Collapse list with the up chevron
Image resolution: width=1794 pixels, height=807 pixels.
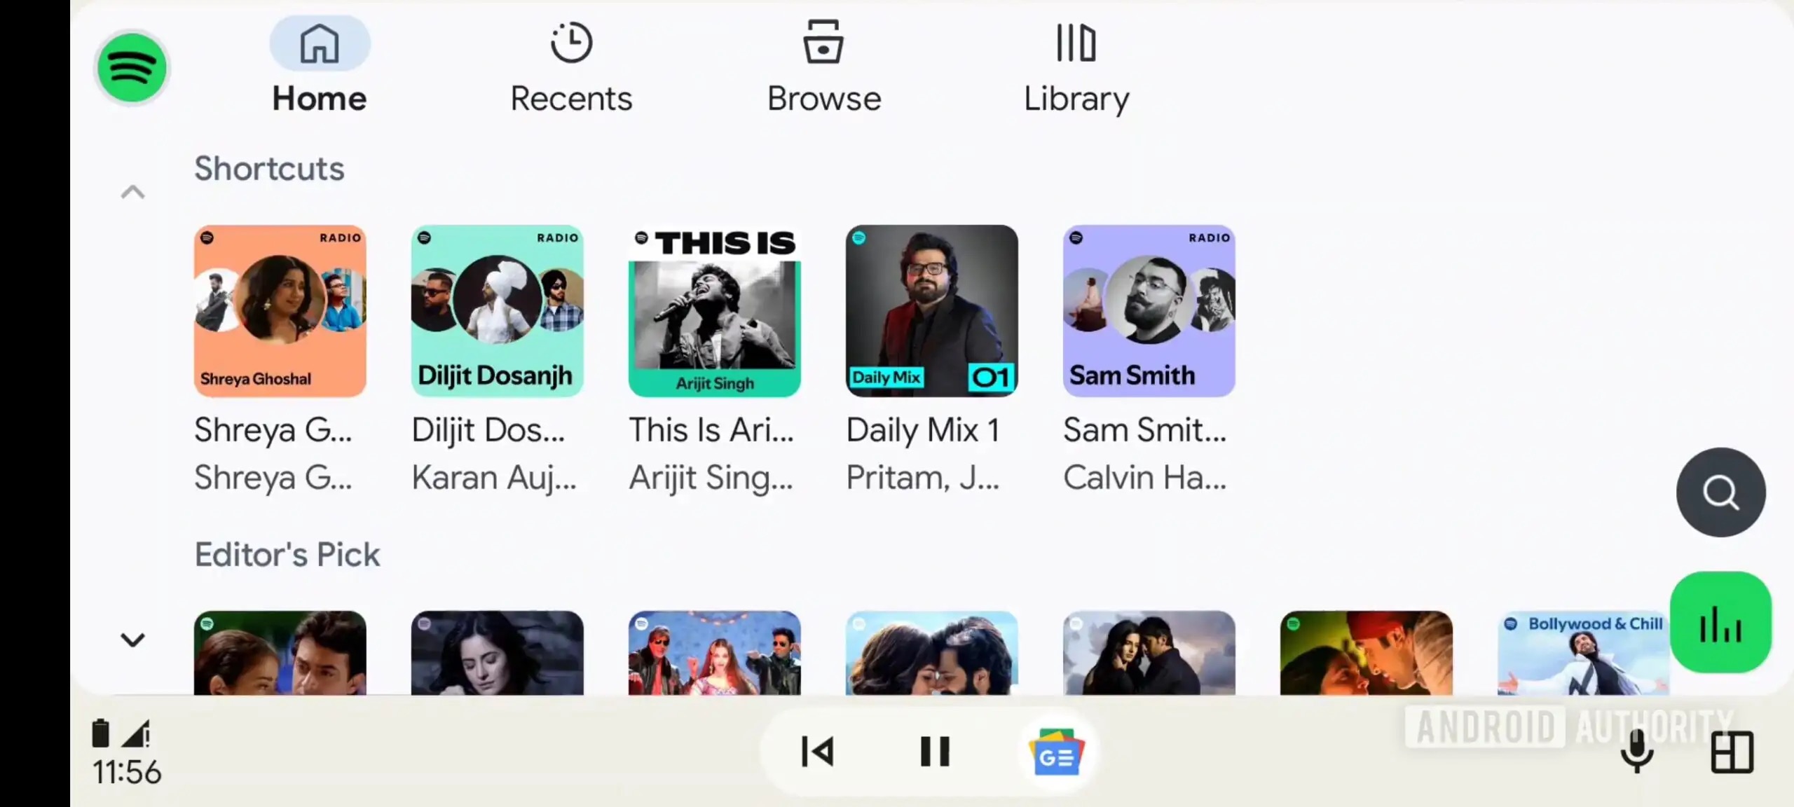pos(132,192)
